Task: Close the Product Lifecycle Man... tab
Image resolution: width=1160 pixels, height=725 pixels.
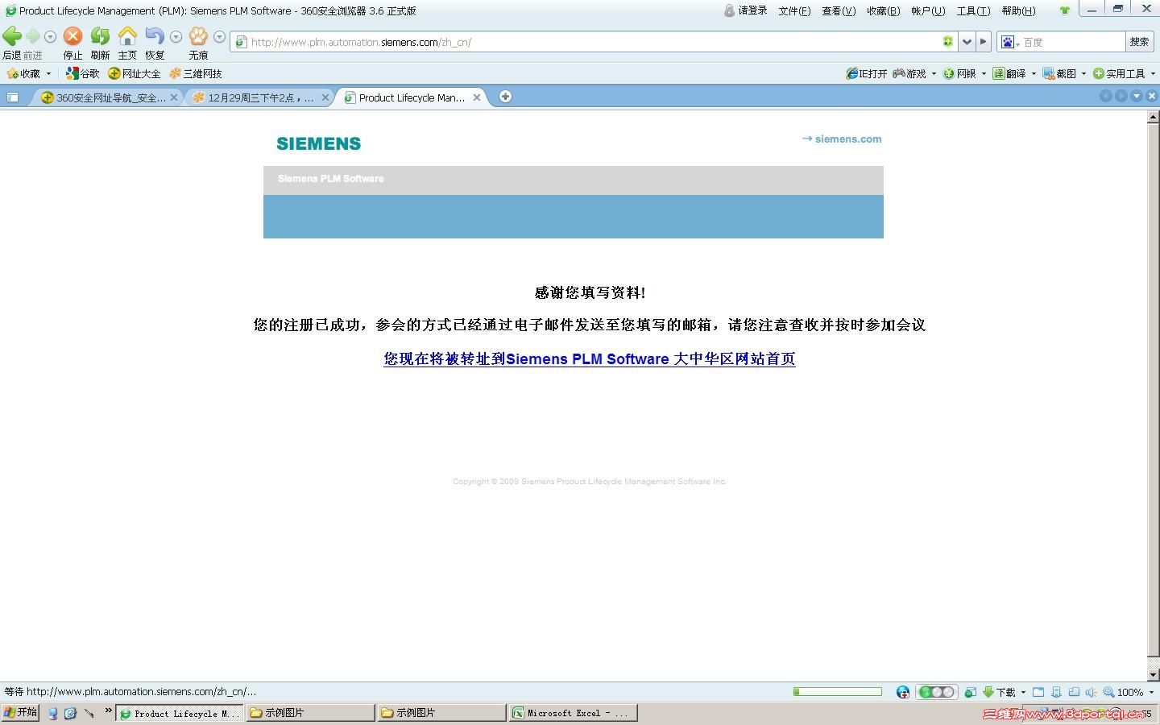Action: pyautogui.click(x=477, y=97)
